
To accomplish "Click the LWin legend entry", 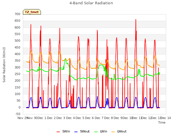I will pos(101,131).
